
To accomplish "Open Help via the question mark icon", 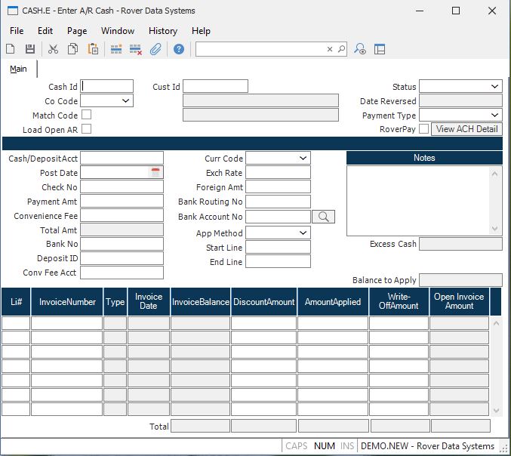I will (179, 49).
